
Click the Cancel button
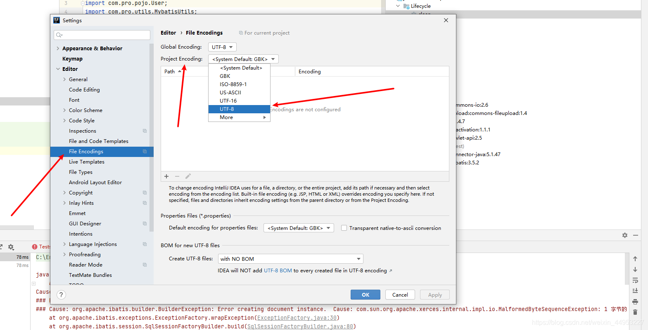pos(400,295)
